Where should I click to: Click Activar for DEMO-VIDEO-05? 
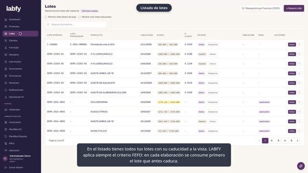pyautogui.click(x=213, y=64)
